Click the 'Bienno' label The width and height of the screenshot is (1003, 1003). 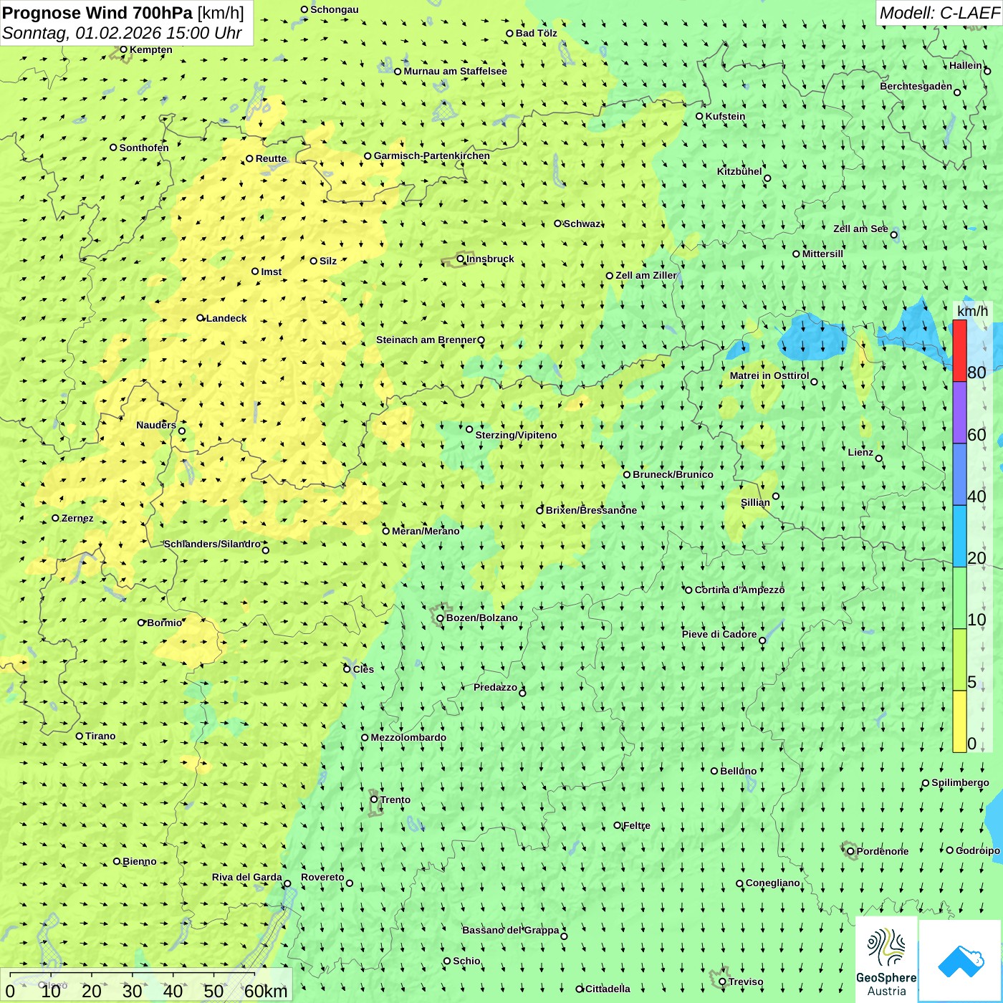(139, 861)
